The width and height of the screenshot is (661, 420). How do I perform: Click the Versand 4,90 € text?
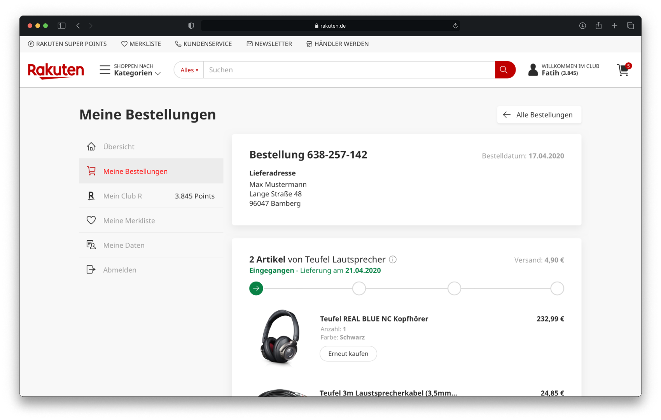point(539,260)
